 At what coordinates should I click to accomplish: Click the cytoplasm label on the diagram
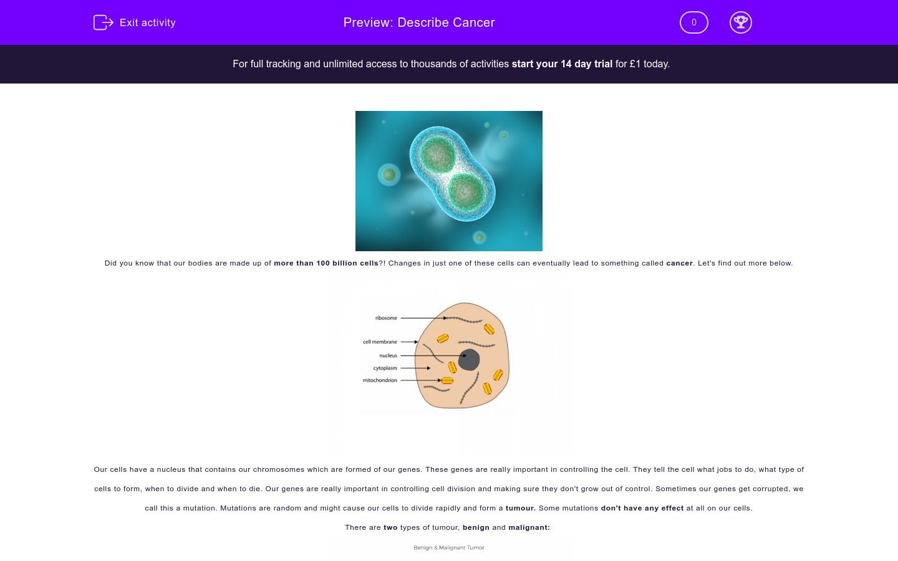point(385,368)
